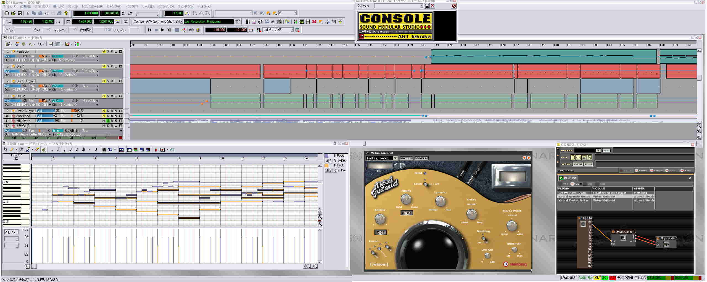This screenshot has height=282, width=707.
Task: Toggle snap to grid in the piano roll toolbar
Action: point(104,150)
